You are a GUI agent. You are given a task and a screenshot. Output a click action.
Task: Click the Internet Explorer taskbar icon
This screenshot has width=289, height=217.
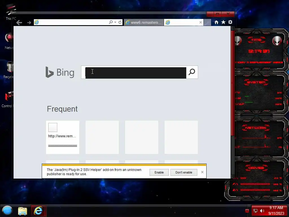click(38, 211)
